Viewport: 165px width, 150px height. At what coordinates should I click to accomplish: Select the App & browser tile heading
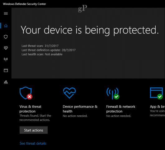[x=157, y=107]
